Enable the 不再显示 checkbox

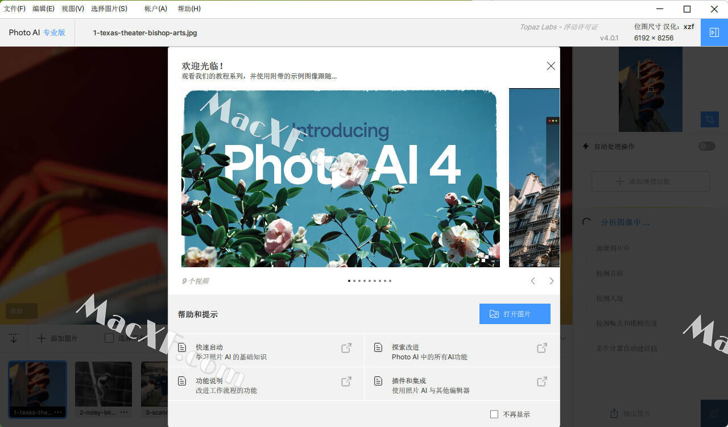pyautogui.click(x=494, y=414)
